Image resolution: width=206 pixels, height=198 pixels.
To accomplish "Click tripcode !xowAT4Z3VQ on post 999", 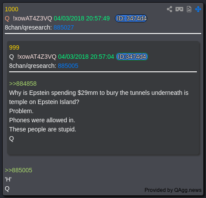I will (37, 57).
